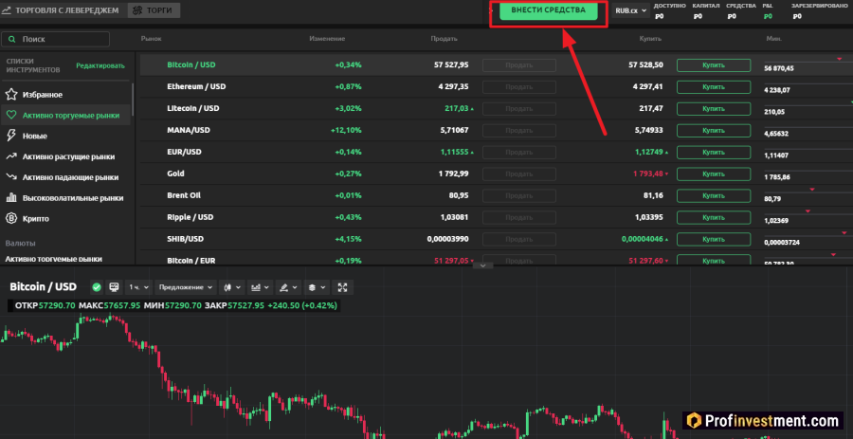Click the Продать column header
The image size is (853, 439).
[x=444, y=39]
